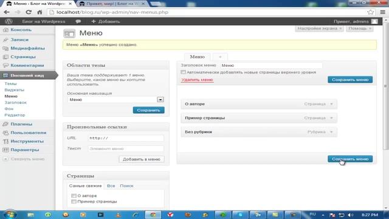This screenshot has height=219, width=389.
Task: Click the Yandex browser taskbar icon
Action: tap(170, 215)
